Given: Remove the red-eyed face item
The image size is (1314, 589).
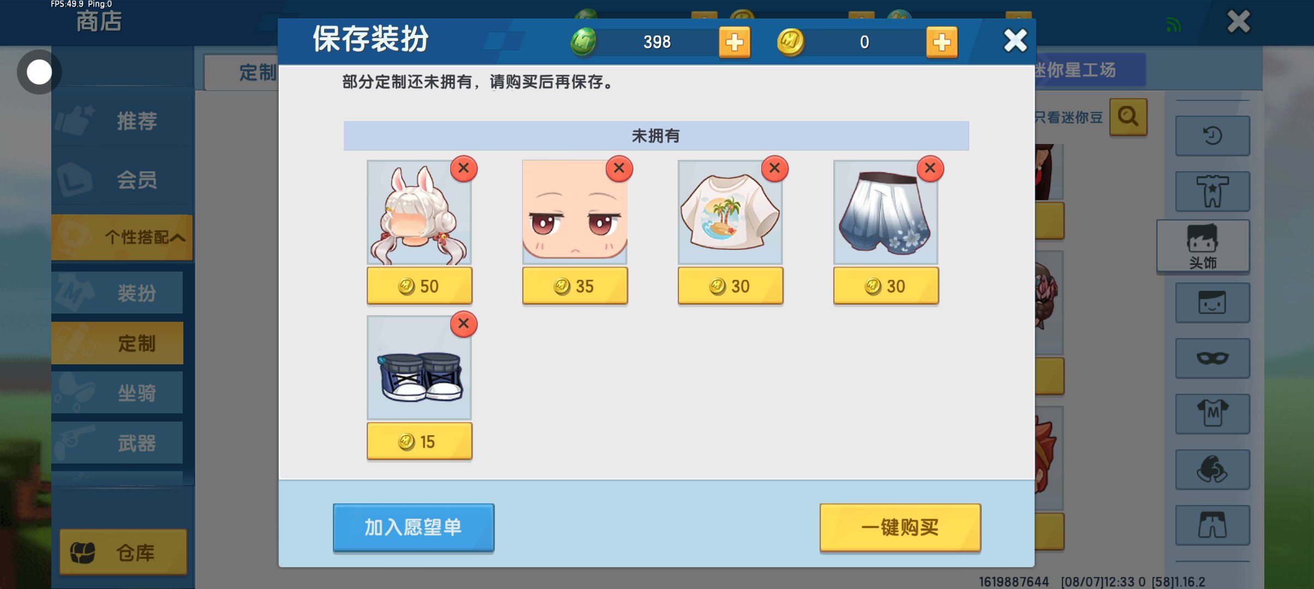Looking at the screenshot, I should point(619,168).
